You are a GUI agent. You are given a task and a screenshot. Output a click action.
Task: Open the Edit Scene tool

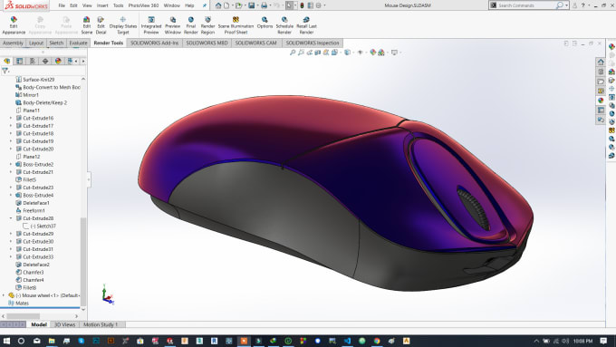click(86, 25)
